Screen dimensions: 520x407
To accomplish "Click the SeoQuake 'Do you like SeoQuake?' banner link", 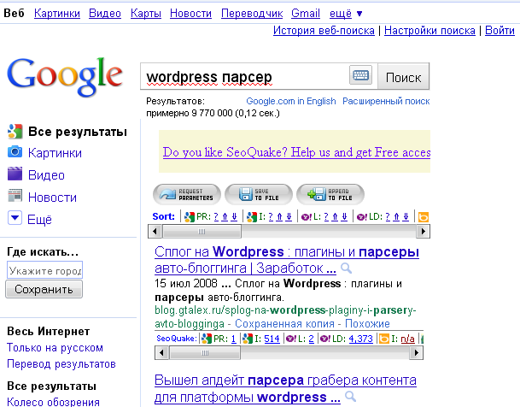I will pyautogui.click(x=296, y=152).
